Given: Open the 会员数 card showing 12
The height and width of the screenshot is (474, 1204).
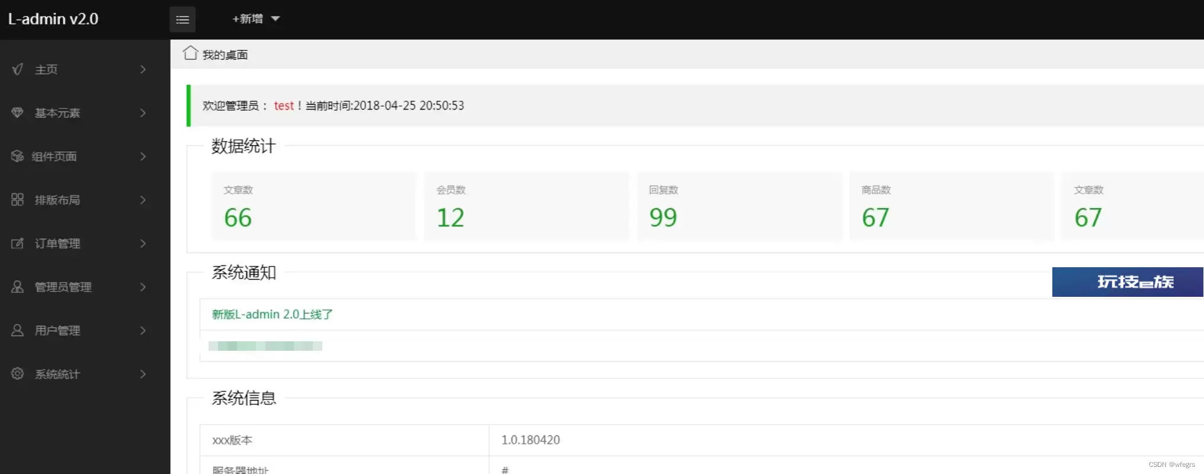Looking at the screenshot, I should pos(527,206).
